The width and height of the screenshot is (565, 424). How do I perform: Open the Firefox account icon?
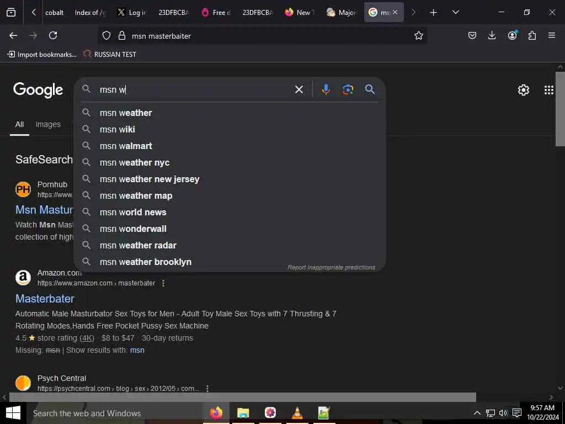[512, 35]
